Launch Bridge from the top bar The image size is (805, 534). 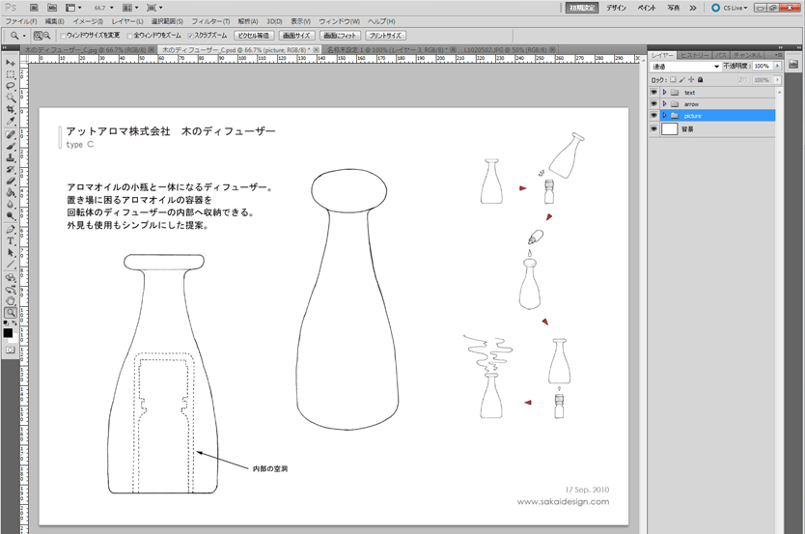click(x=34, y=7)
